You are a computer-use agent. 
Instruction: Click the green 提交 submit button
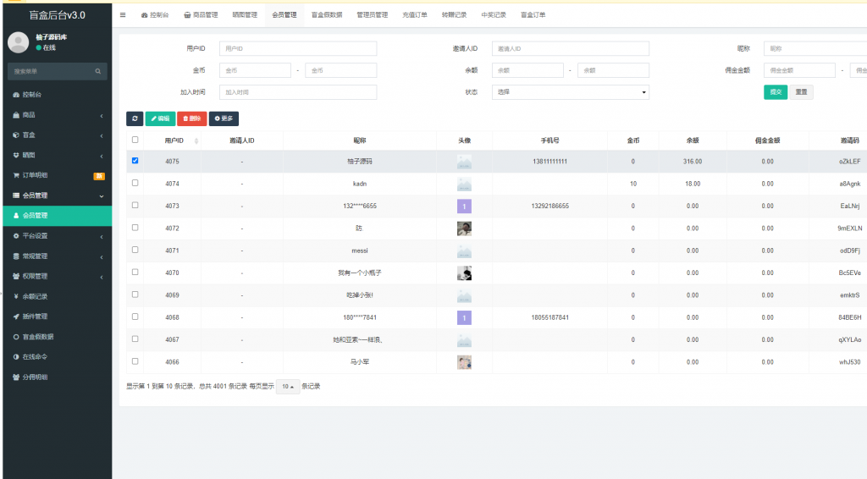coord(776,92)
